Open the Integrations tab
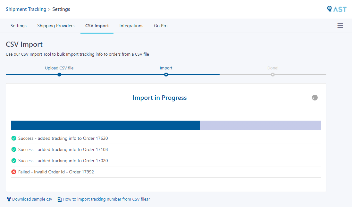The width and height of the screenshot is (352, 207). pos(131,26)
